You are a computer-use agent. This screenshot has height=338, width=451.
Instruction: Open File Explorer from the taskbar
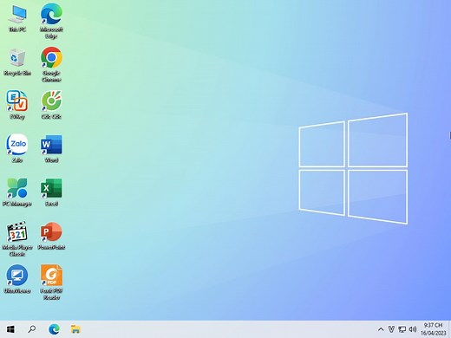(75, 329)
